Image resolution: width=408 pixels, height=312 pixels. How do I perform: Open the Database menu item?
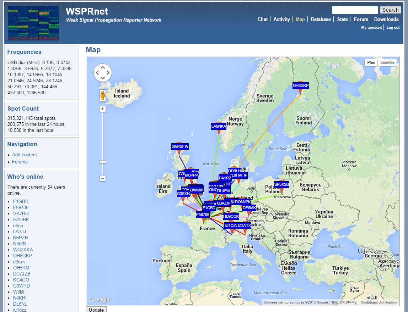321,19
